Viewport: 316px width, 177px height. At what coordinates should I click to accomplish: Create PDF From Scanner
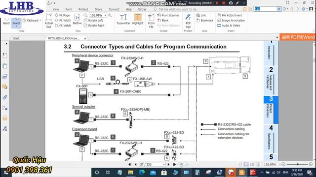(x=168, y=15)
